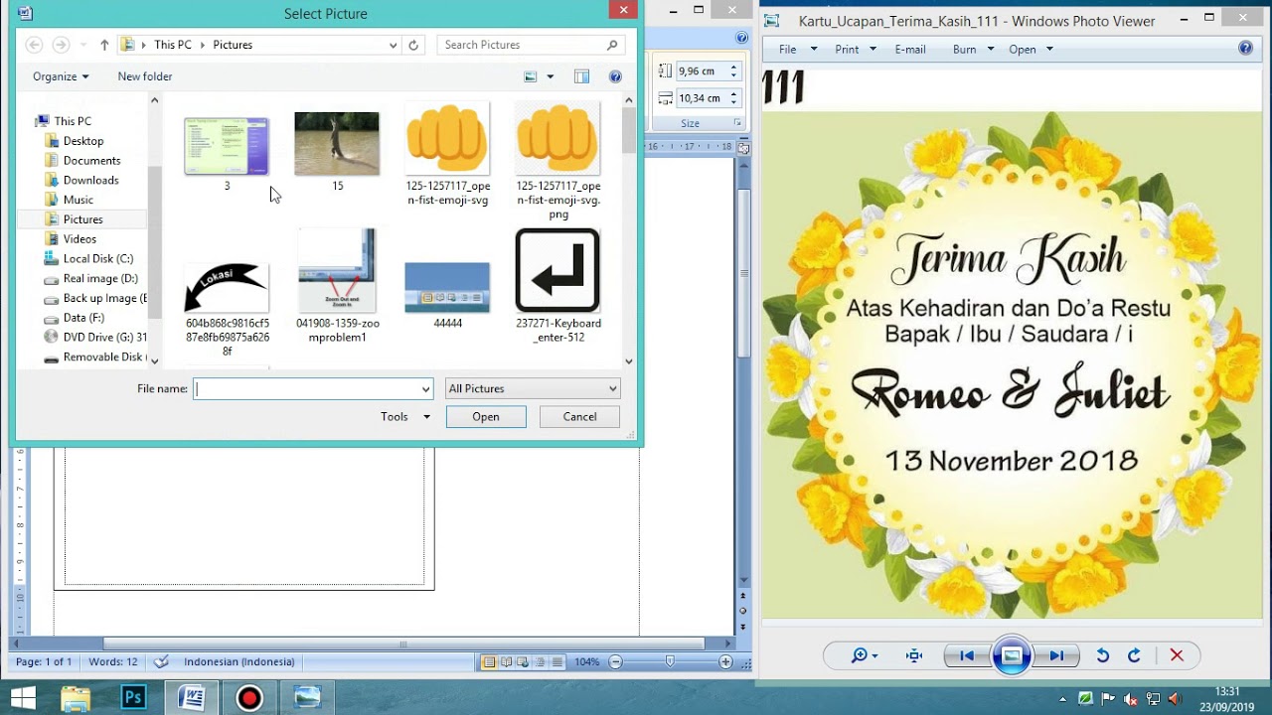Image resolution: width=1272 pixels, height=715 pixels.
Task: Click the file list vertical scrollbar
Action: point(629,130)
